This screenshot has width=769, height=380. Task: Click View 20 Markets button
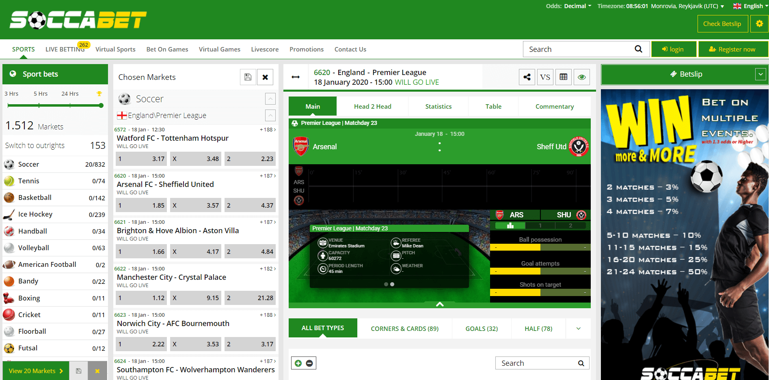click(x=36, y=371)
